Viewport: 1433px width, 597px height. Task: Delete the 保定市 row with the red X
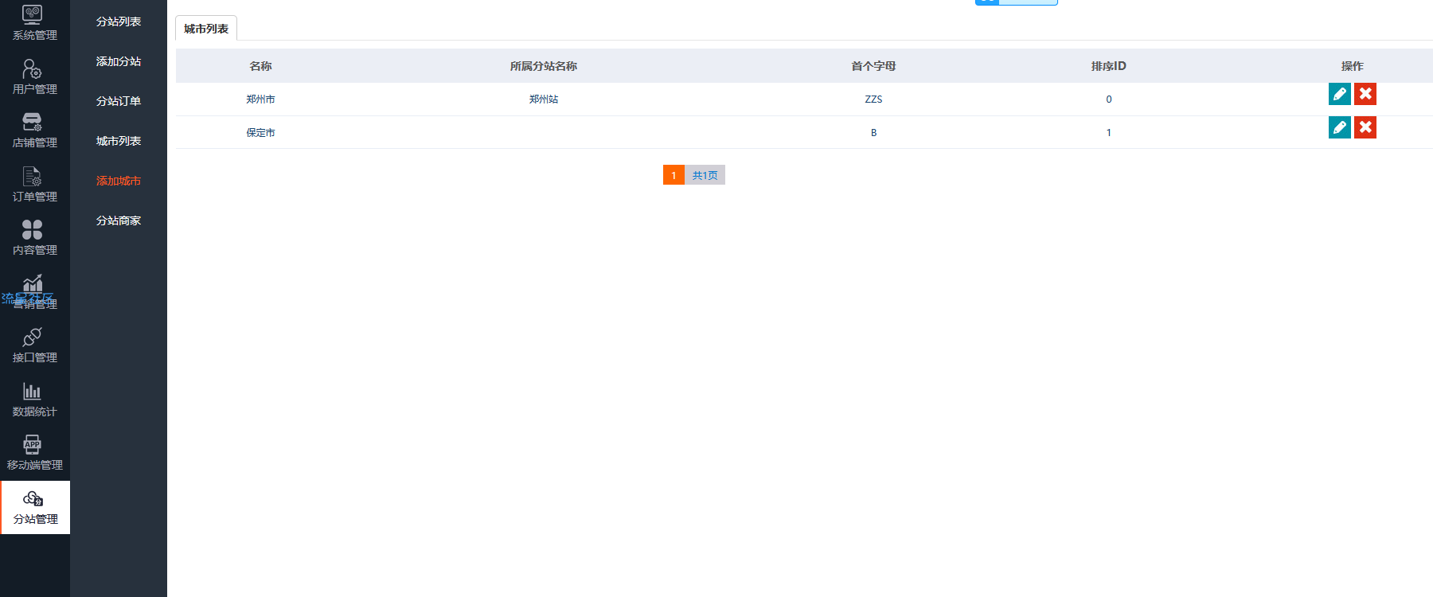click(x=1365, y=127)
